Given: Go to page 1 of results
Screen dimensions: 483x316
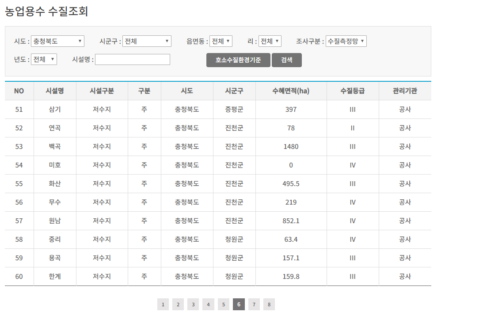Looking at the screenshot, I should pyautogui.click(x=163, y=305).
